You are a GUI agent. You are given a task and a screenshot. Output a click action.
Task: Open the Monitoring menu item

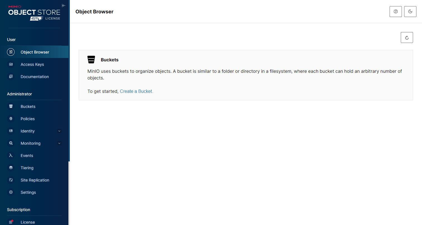coord(30,143)
